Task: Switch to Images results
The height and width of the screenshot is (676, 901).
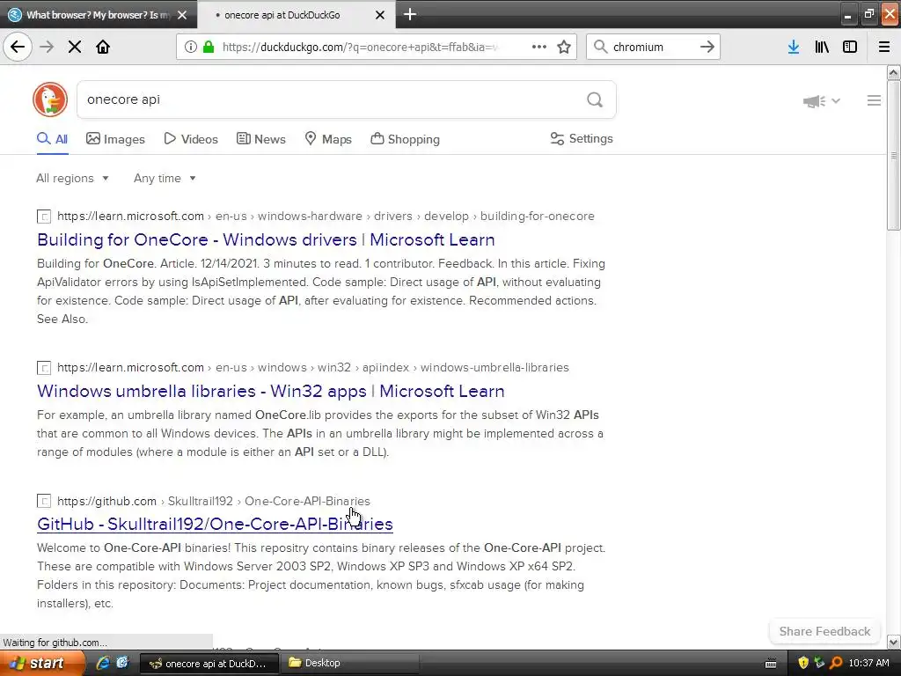Action: click(x=115, y=139)
